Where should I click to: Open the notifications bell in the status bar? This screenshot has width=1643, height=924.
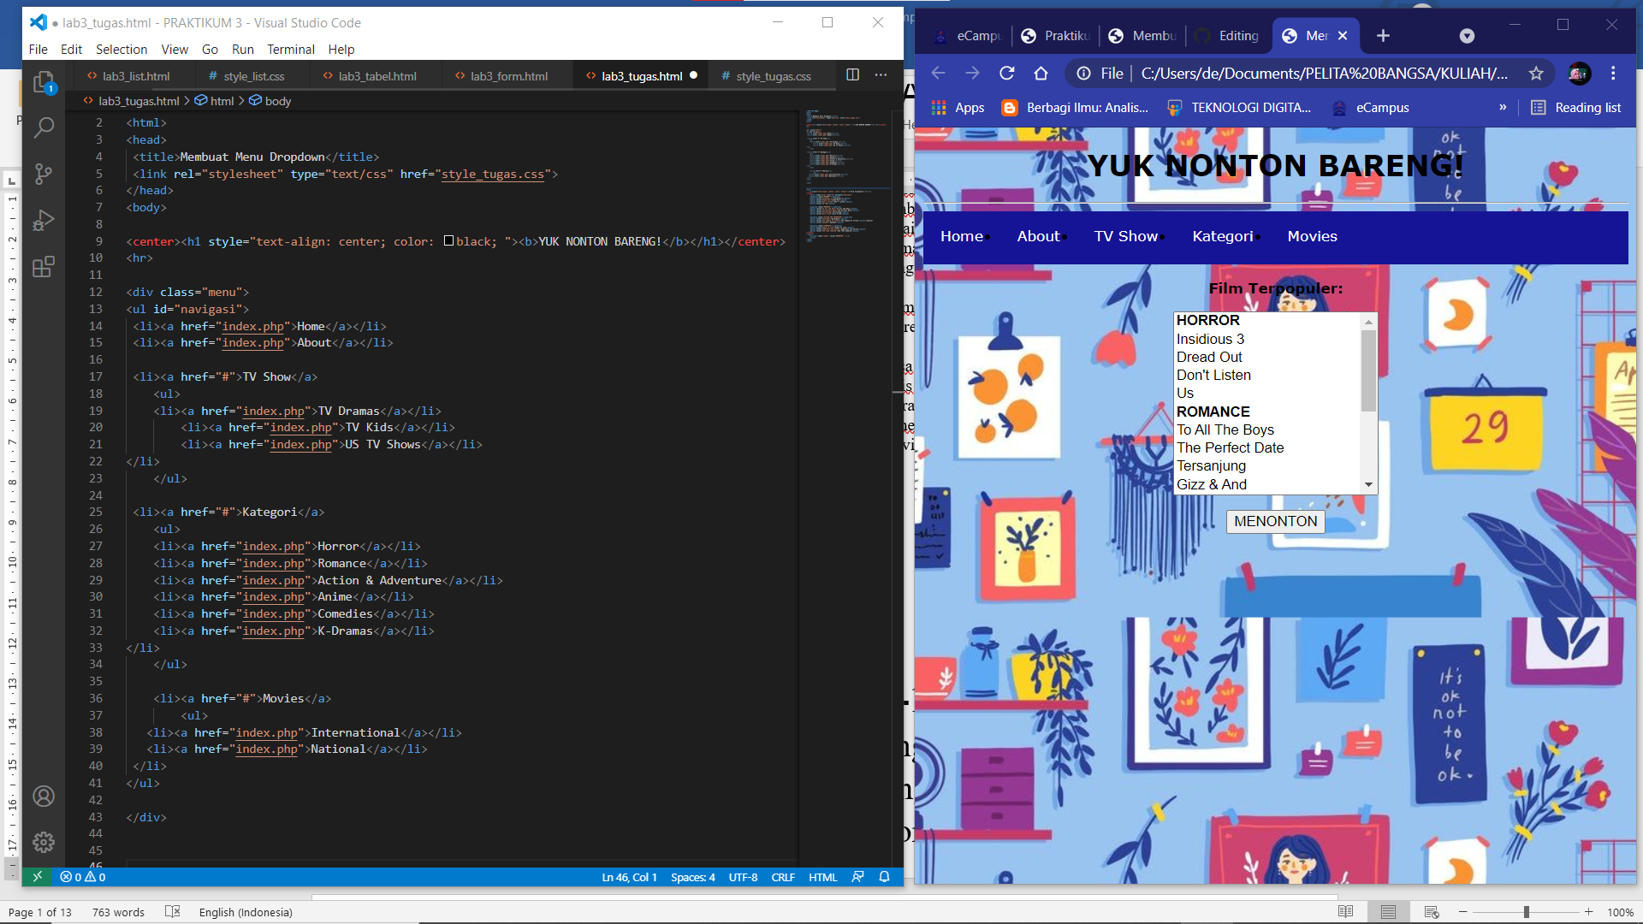(884, 877)
